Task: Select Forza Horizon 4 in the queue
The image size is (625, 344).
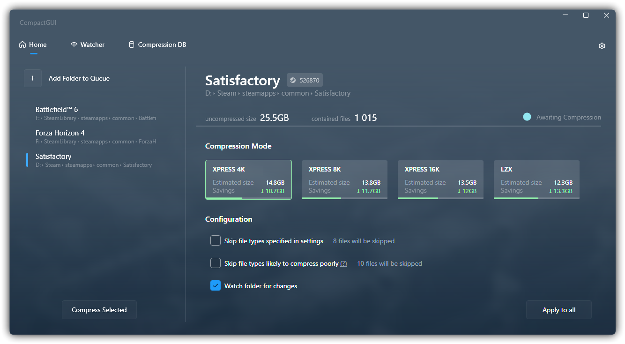Action: tap(96, 137)
